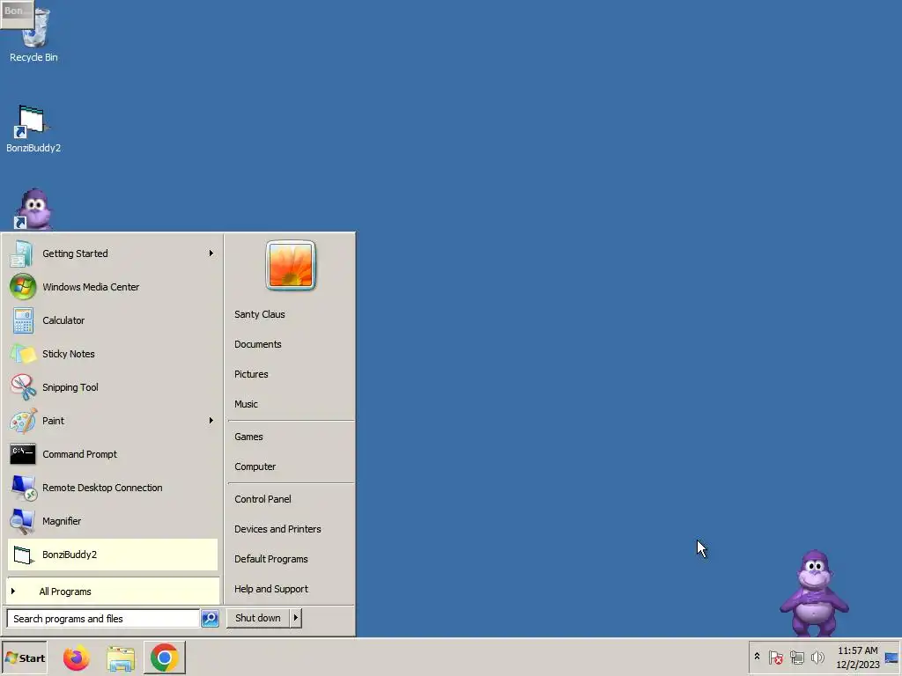This screenshot has height=676, width=902.
Task: Expand All Programs list
Action: tap(113, 591)
